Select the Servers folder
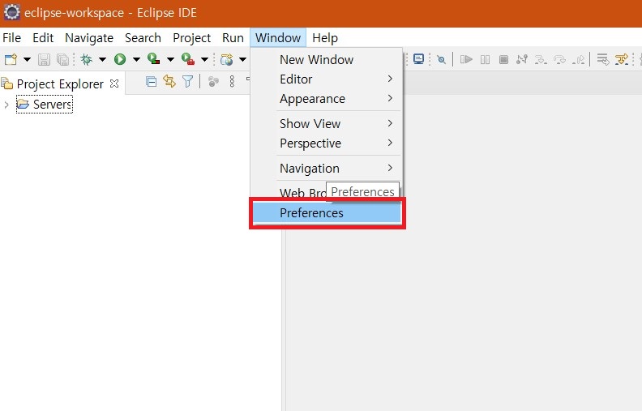The width and height of the screenshot is (642, 411). [x=45, y=105]
